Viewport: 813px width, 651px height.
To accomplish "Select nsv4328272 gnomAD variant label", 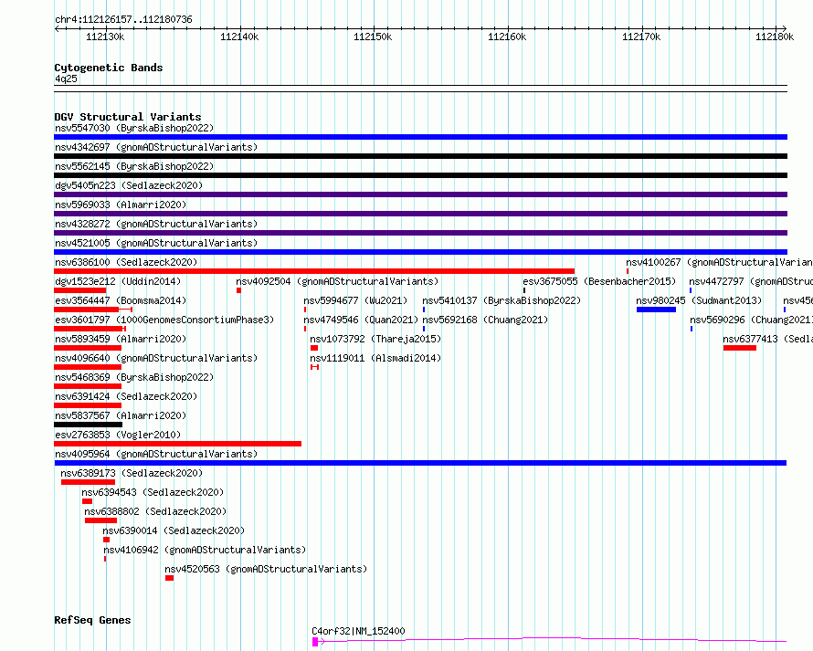I will 156,224.
